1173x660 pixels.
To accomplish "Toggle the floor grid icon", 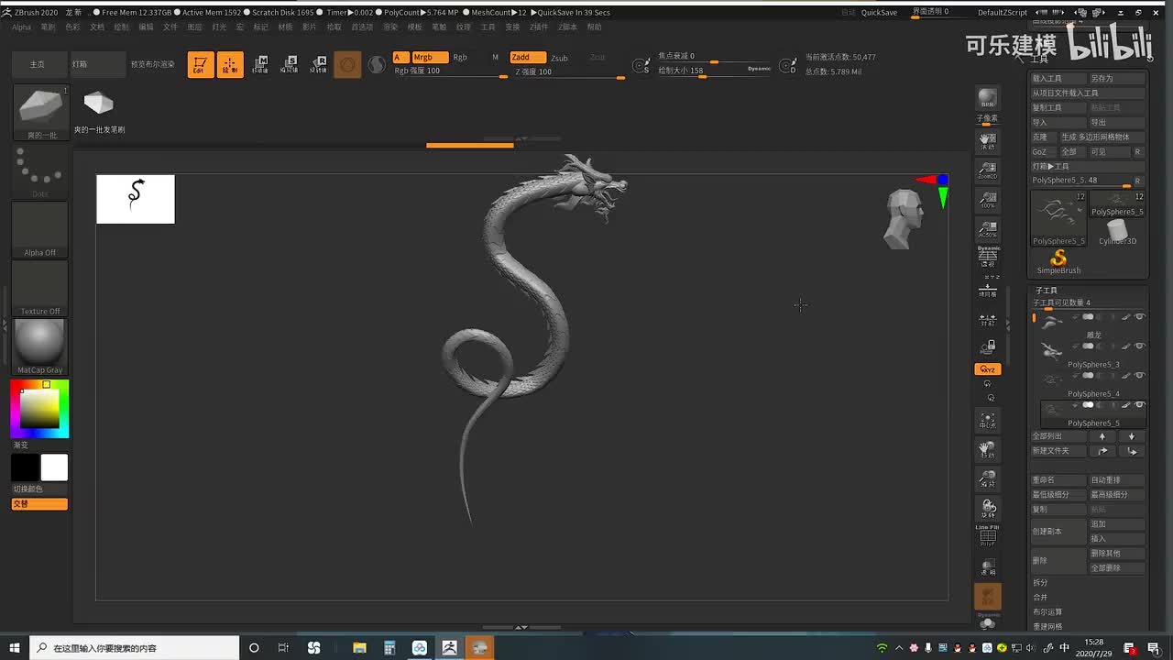I will [987, 289].
